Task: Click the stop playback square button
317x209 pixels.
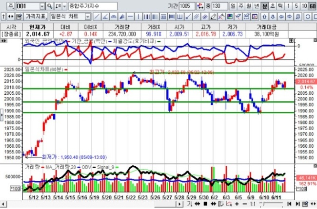Action: point(205,204)
